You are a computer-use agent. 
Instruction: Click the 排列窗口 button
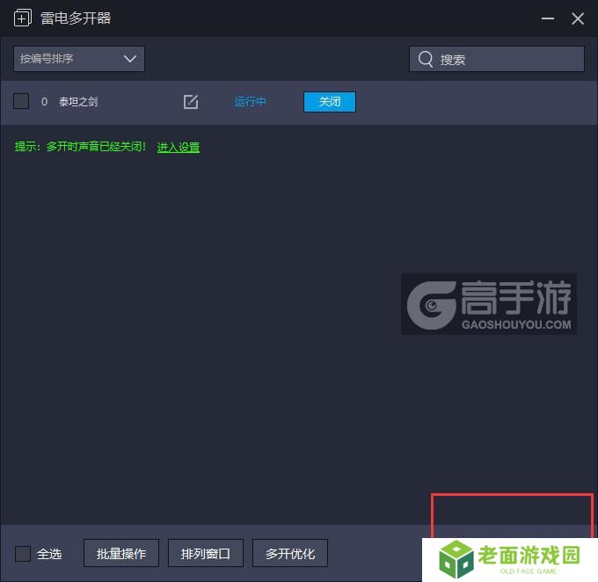tap(206, 553)
